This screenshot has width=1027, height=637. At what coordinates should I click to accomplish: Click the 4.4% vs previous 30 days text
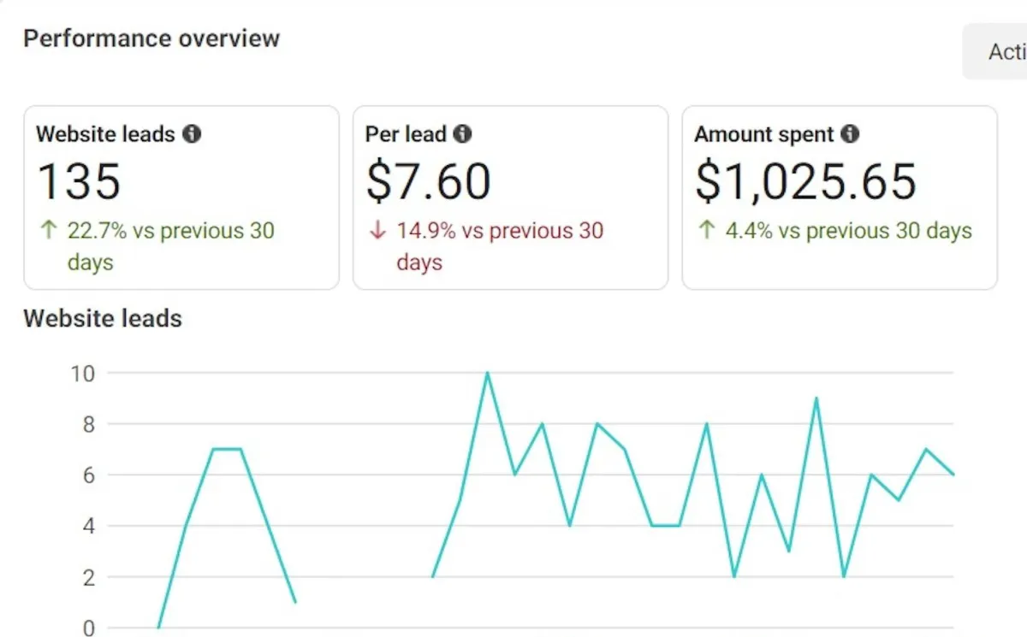pyautogui.click(x=848, y=231)
